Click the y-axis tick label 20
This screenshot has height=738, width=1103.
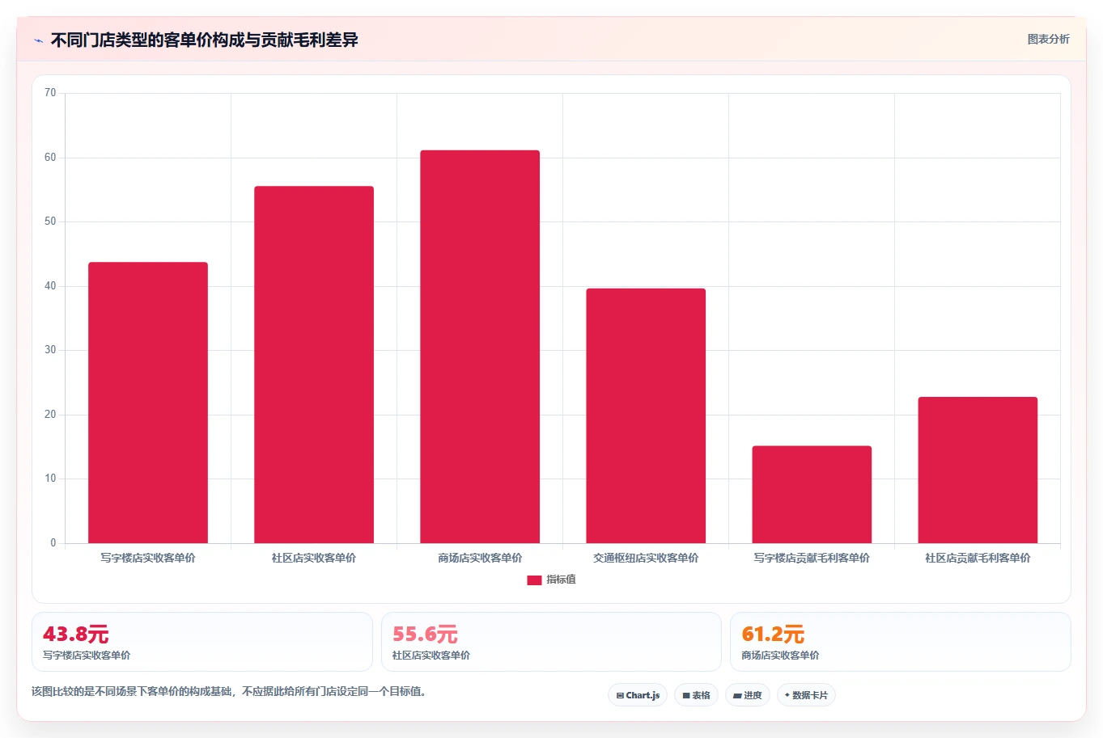[x=50, y=415]
